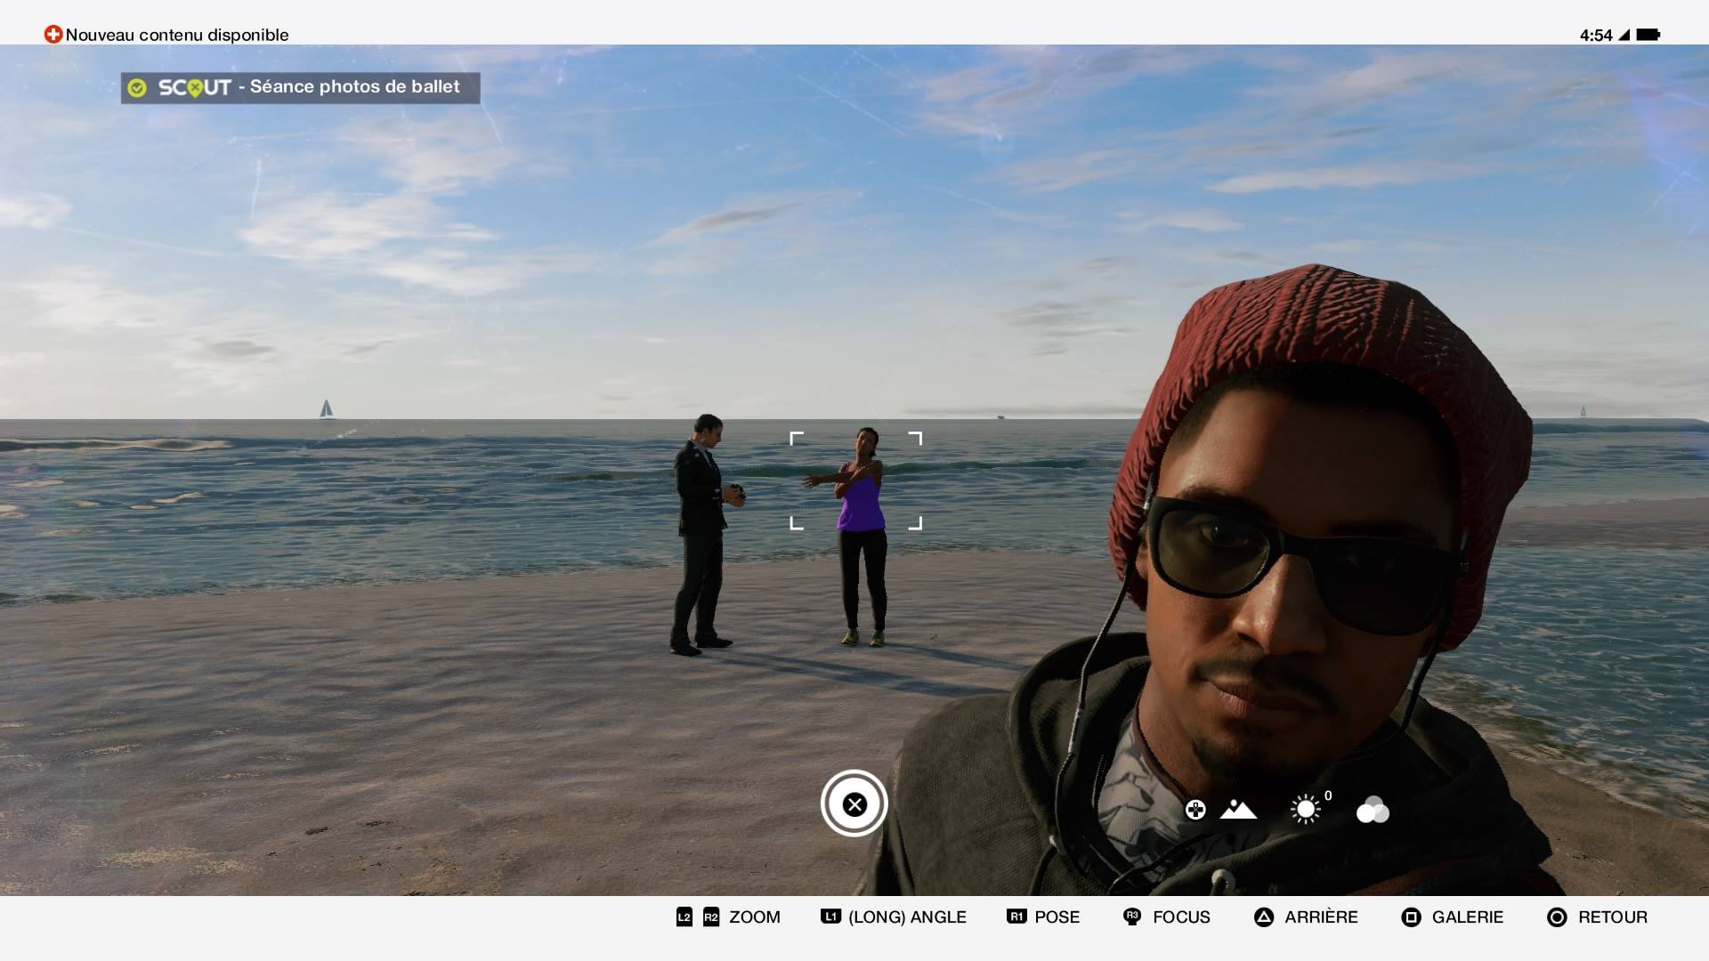
Task: Click the R2 zoom-in button icon
Action: click(x=711, y=917)
